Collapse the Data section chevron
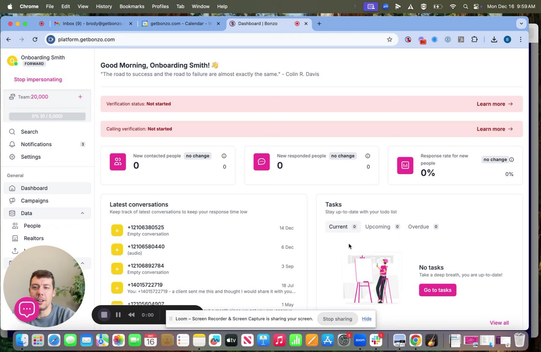 point(82,213)
